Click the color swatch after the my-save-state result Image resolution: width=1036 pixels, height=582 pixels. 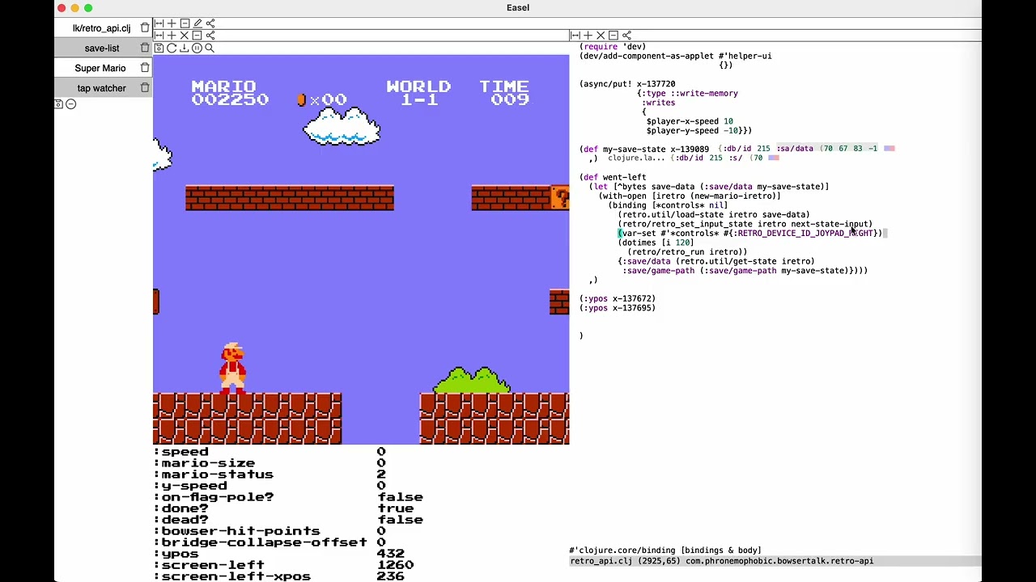890,149
